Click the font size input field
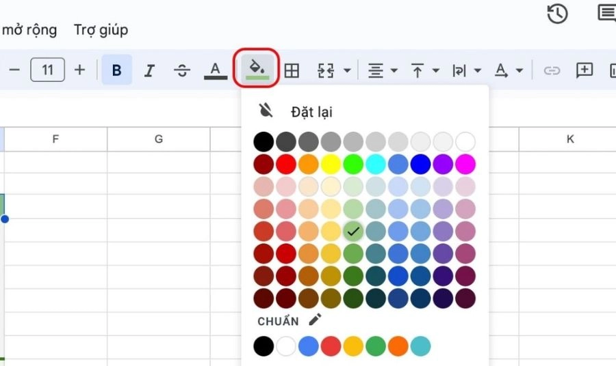This screenshot has width=616, height=366. [47, 70]
